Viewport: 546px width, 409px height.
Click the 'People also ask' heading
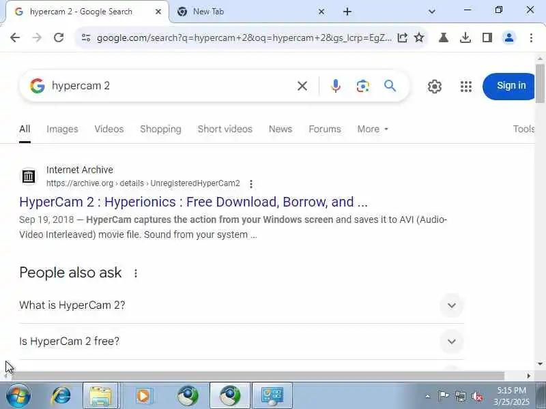click(70, 273)
